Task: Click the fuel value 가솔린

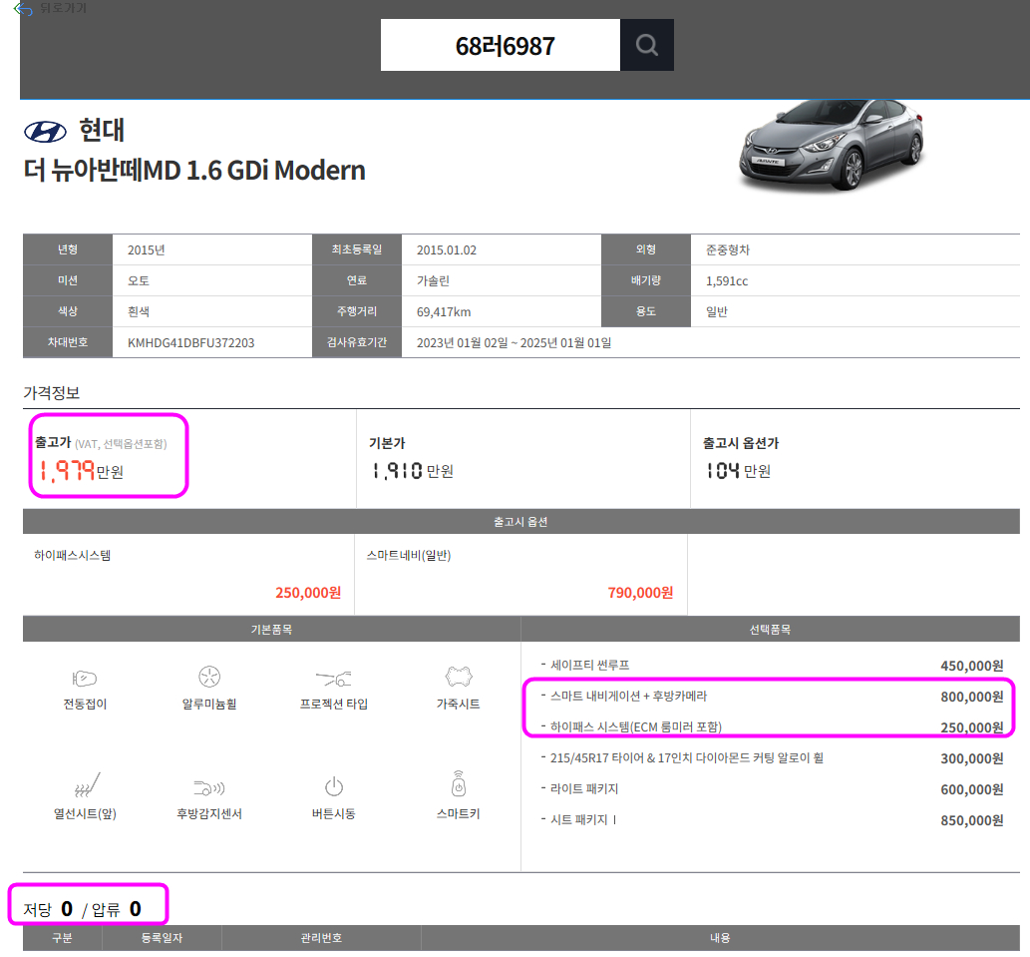Action: click(x=433, y=281)
